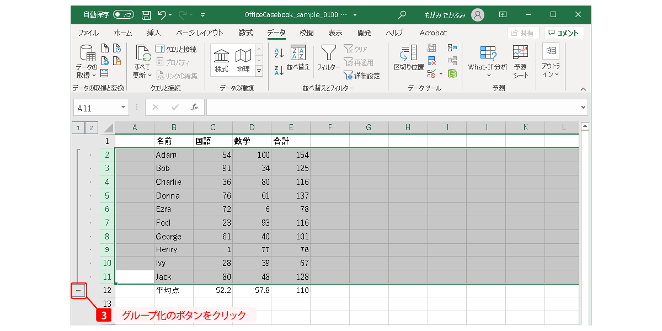Sort ascending with the A-Z icon
This screenshot has height=331, width=662.
point(279,53)
